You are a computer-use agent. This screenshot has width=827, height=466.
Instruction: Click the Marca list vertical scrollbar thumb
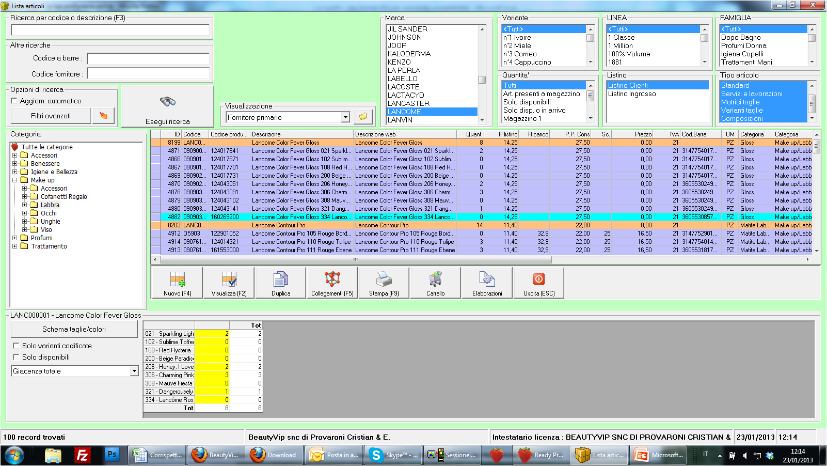coord(482,80)
